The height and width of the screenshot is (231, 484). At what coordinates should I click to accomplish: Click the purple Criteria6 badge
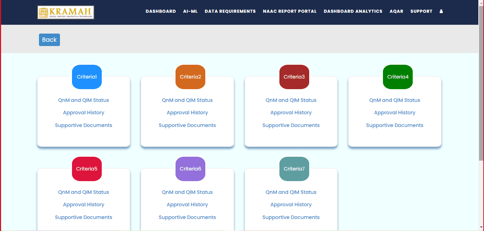coord(190,169)
